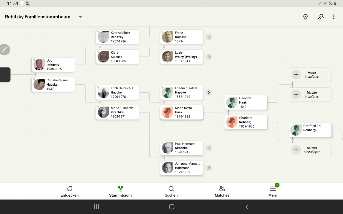Expand ancestors of Franz Kulessa
This screenshot has height=214, width=343.
209,37
